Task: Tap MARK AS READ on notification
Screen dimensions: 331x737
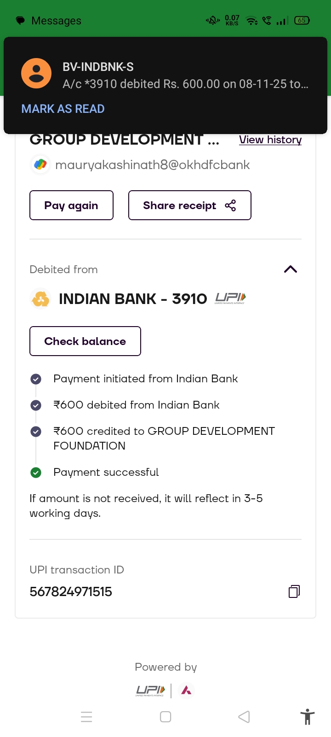Action: pos(63,109)
